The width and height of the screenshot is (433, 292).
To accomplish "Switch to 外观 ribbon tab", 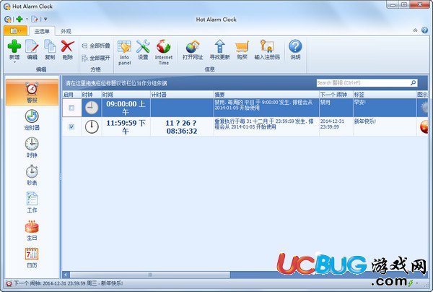I will tap(66, 31).
